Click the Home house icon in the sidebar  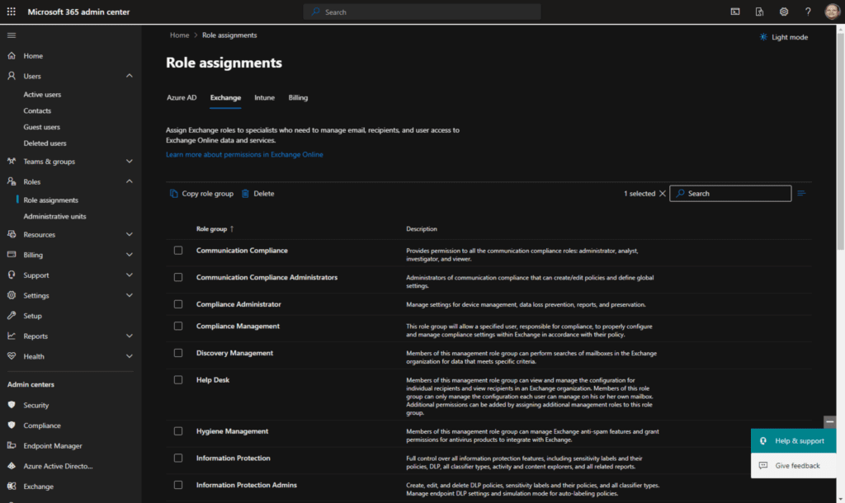click(x=12, y=55)
